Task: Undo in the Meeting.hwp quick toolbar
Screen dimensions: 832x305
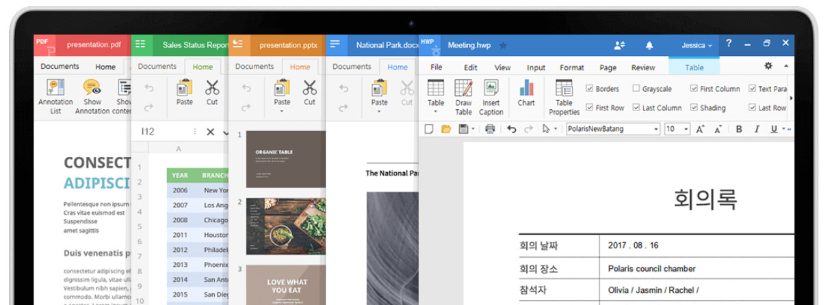Action: 511,129
